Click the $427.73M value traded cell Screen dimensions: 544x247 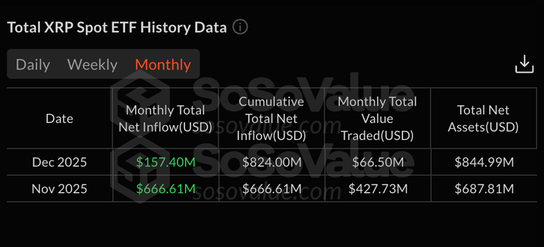pos(377,188)
